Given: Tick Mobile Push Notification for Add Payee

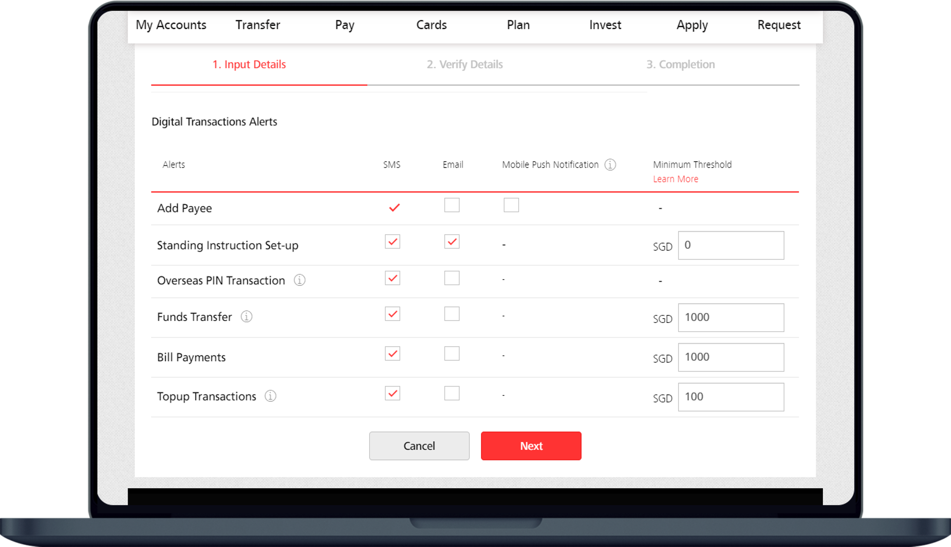Looking at the screenshot, I should (x=511, y=205).
